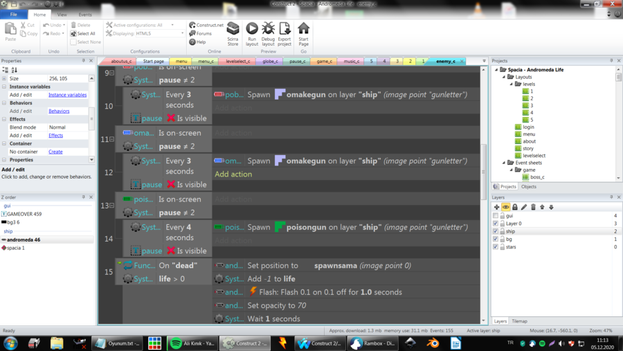Viewport: 623px width, 351px height.
Task: Collapse Event sheets folder in project tree
Action: click(x=504, y=163)
